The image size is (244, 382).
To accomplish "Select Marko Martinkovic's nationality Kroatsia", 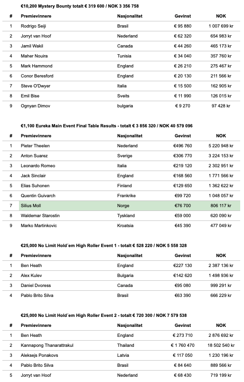I will (125, 226).
